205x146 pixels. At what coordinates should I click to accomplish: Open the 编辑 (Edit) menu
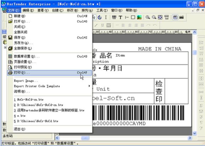click(x=28, y=10)
